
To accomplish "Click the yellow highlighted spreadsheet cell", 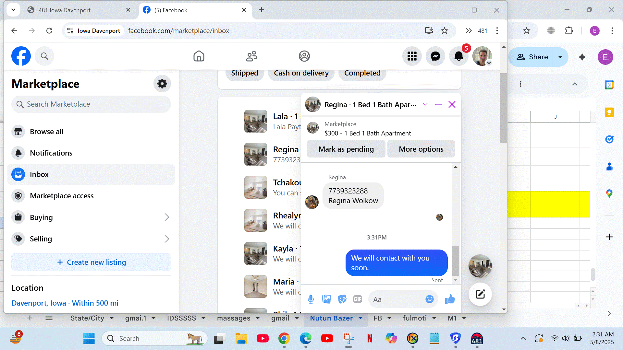I will [555, 204].
